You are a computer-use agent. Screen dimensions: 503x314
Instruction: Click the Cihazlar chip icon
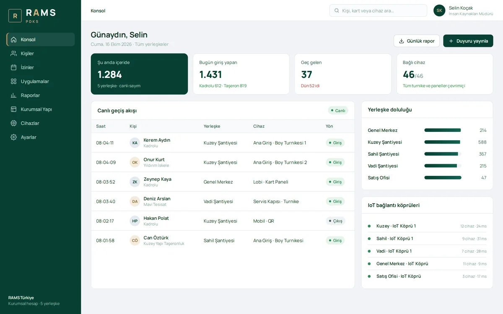tap(14, 123)
